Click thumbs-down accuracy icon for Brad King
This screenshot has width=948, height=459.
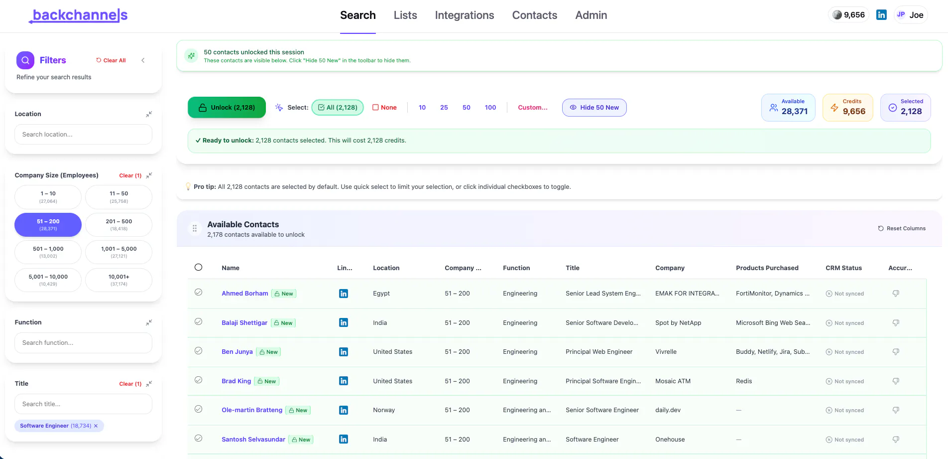896,381
